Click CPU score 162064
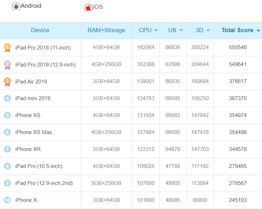Screen dimensions: 262x209 point(146,47)
